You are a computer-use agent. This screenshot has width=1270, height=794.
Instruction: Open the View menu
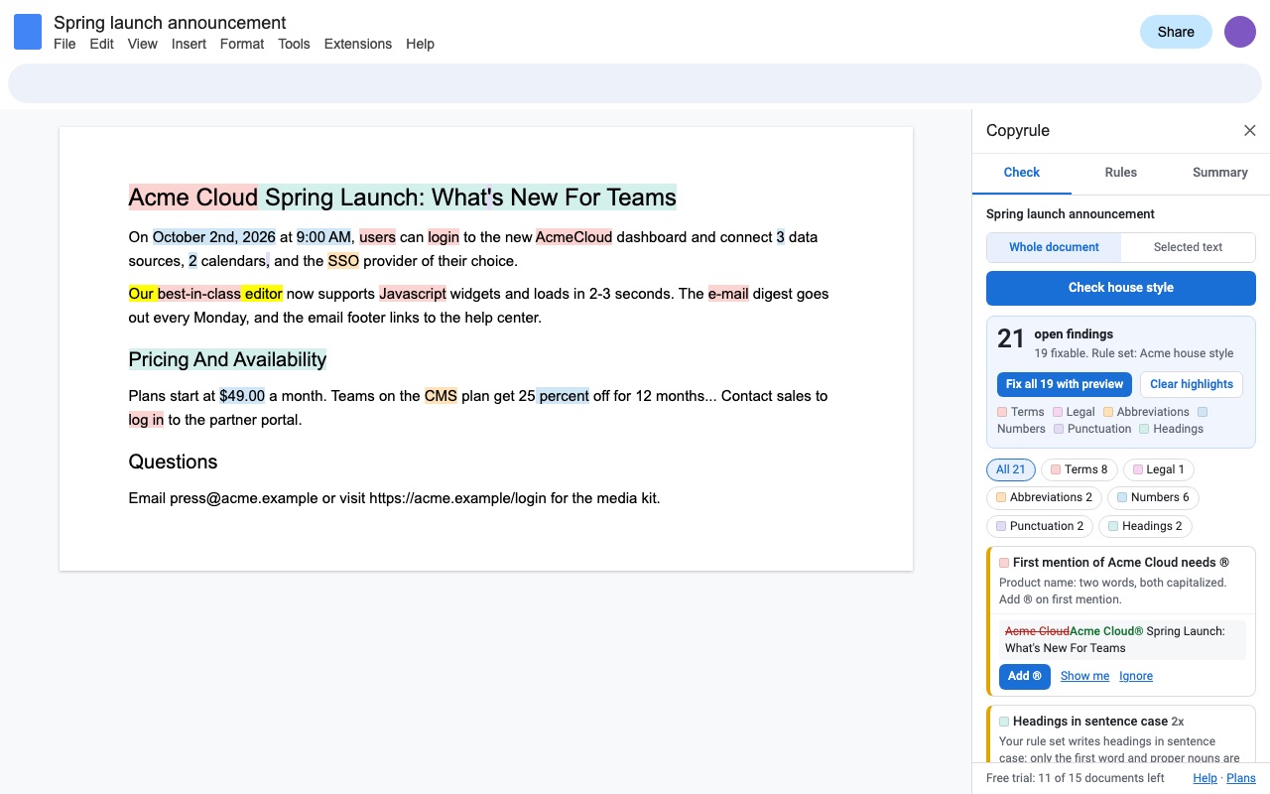143,44
